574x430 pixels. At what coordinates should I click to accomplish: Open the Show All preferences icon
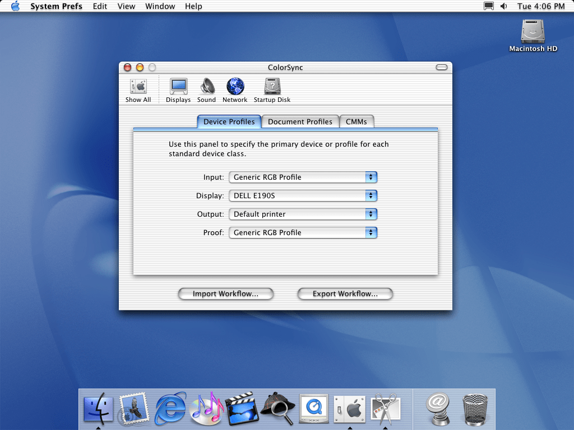138,90
